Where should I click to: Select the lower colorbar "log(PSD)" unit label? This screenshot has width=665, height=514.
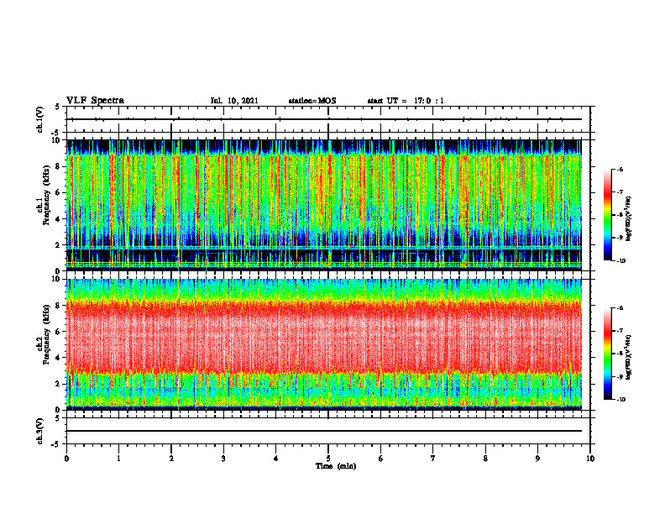click(629, 358)
